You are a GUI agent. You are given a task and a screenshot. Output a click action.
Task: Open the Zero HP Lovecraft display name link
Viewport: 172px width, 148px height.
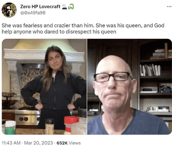(40, 7)
